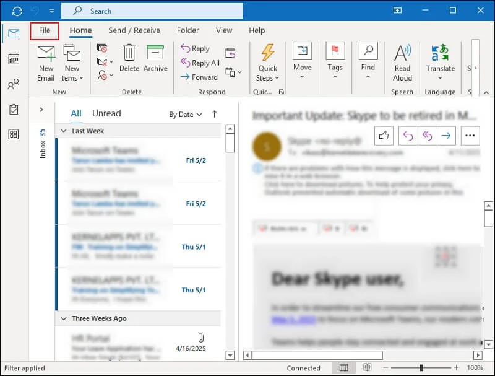This screenshot has height=376, width=495.
Task: Open Find dropdown
Action: coord(368,61)
